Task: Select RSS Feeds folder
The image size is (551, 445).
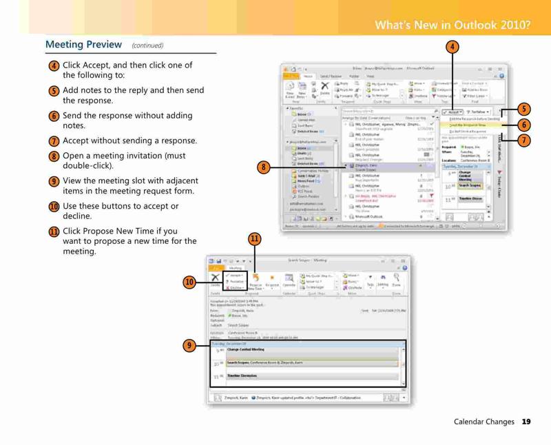Action: pyautogui.click(x=302, y=192)
